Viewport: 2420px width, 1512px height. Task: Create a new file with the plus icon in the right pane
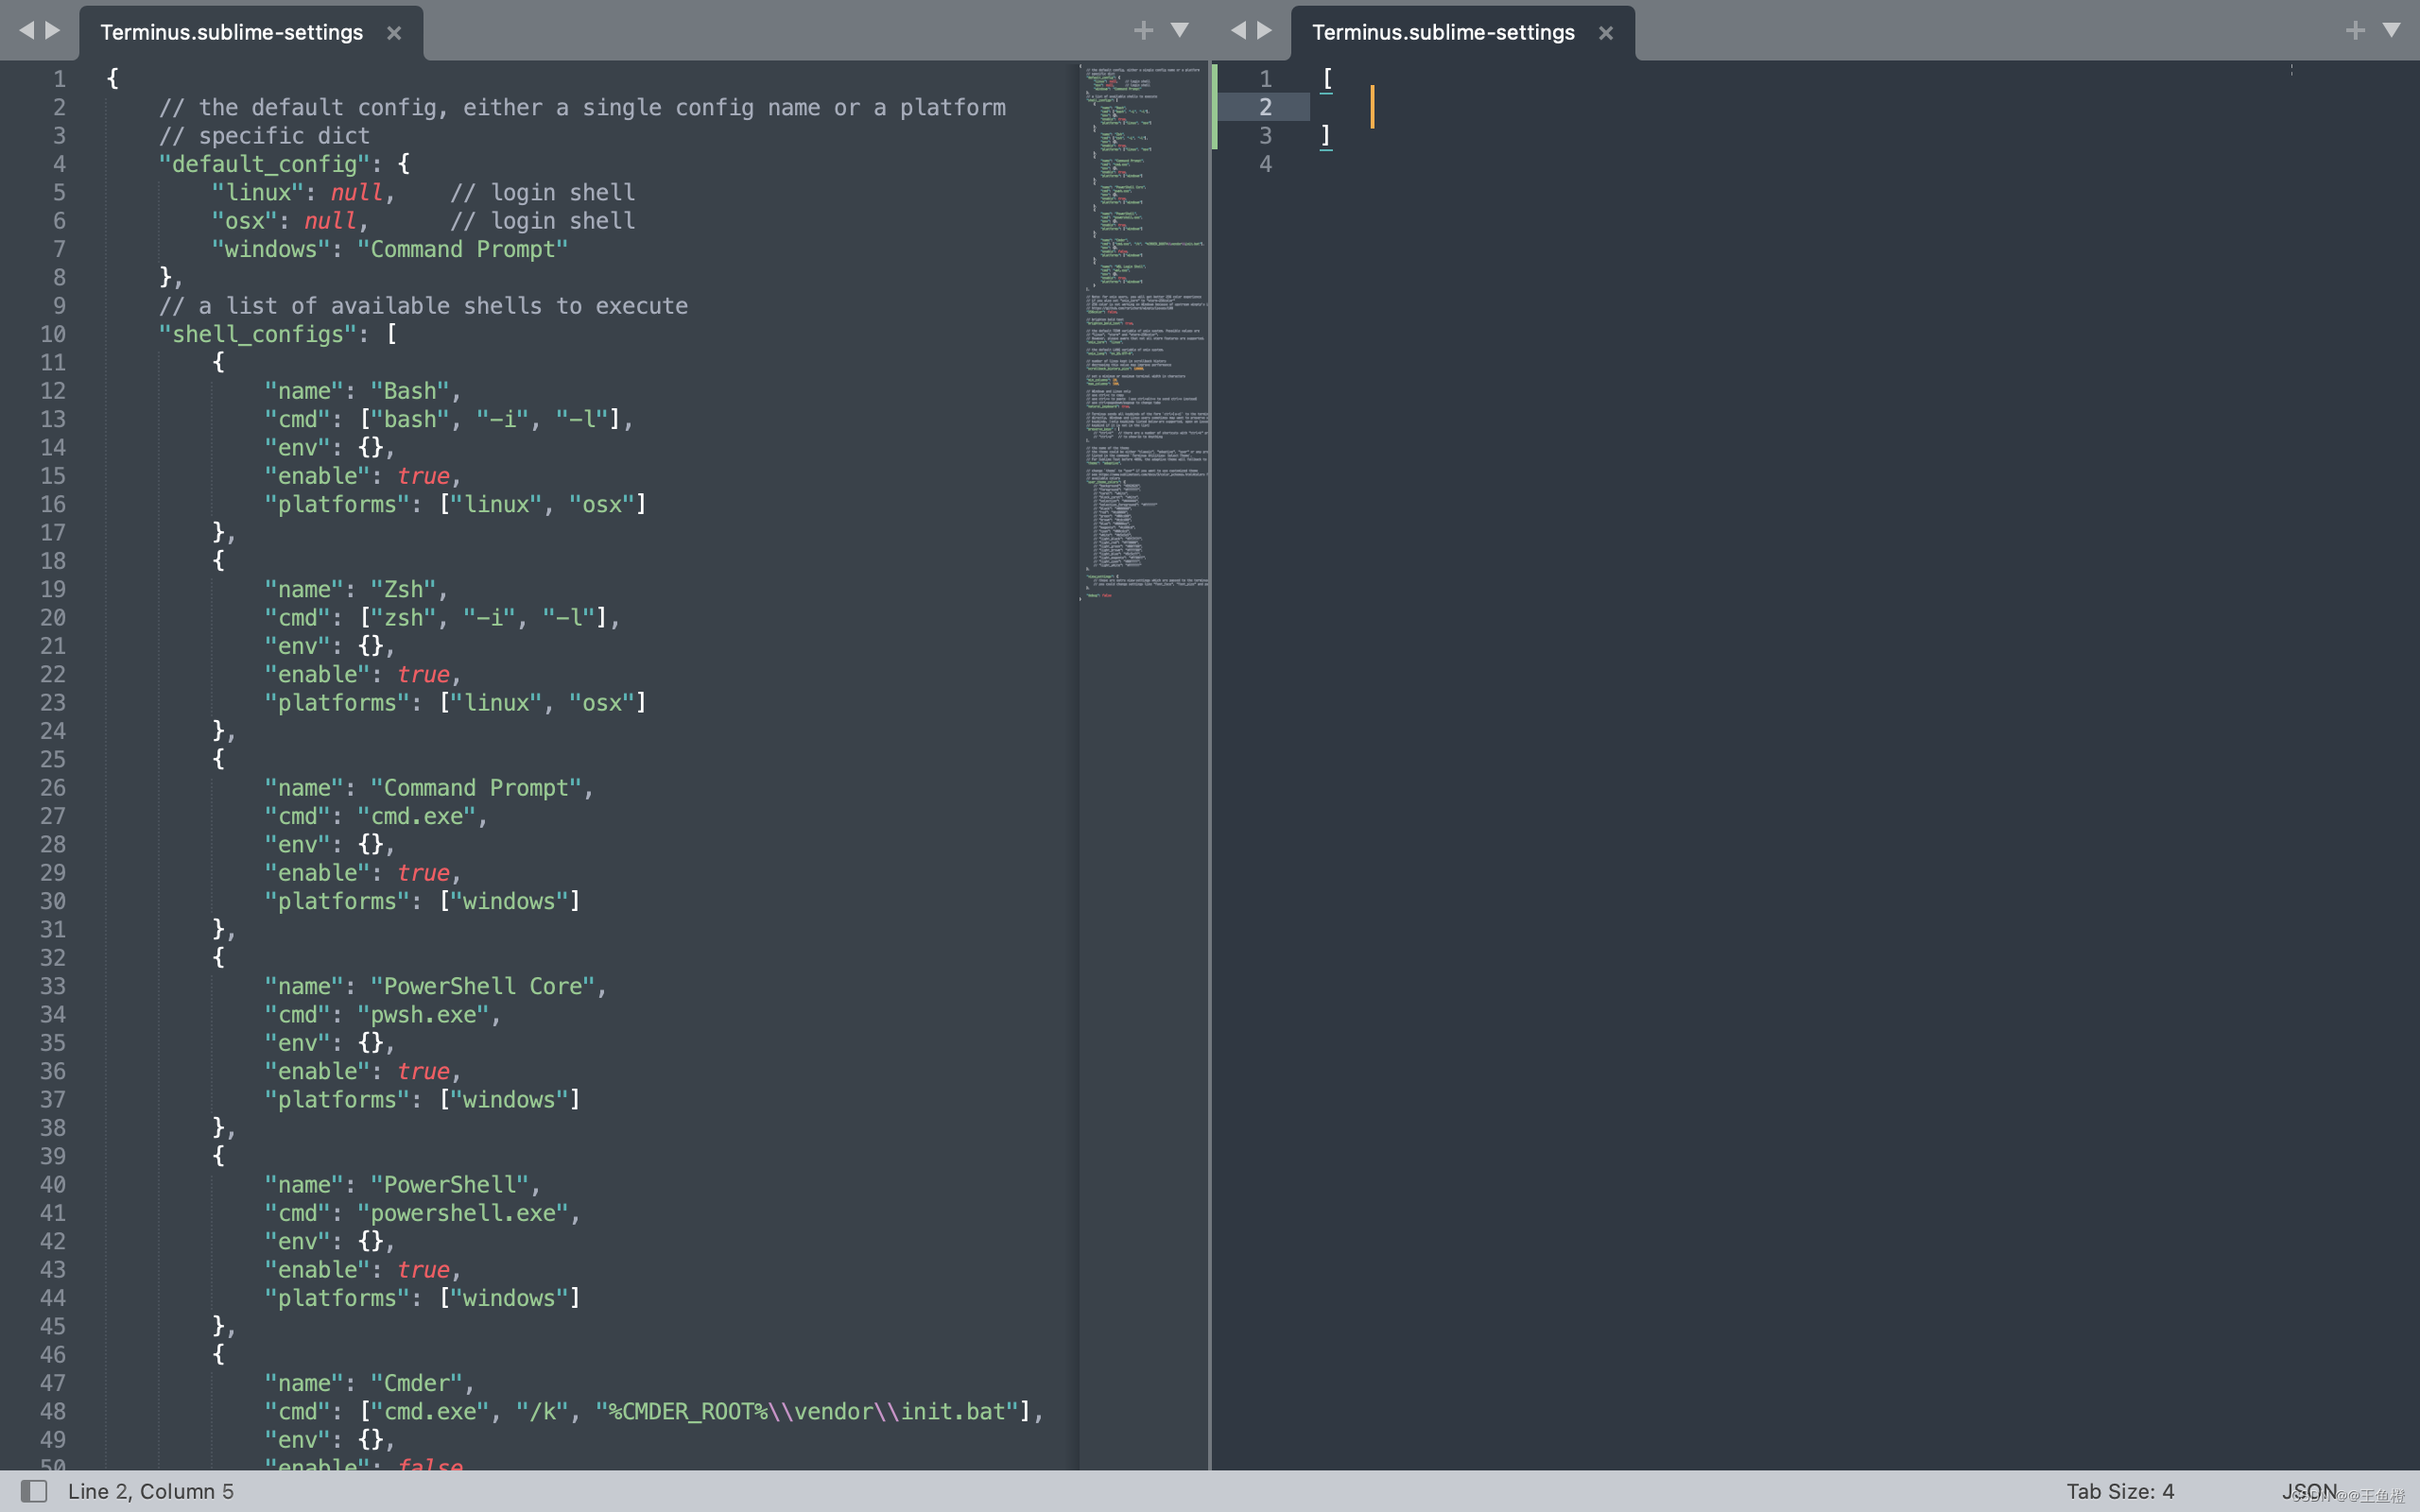[x=2355, y=29]
